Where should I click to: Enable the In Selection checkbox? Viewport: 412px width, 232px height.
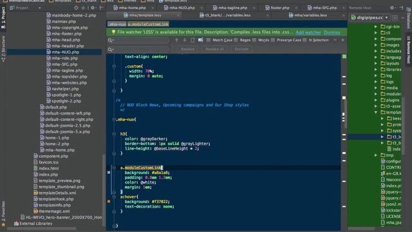click(x=304, y=40)
